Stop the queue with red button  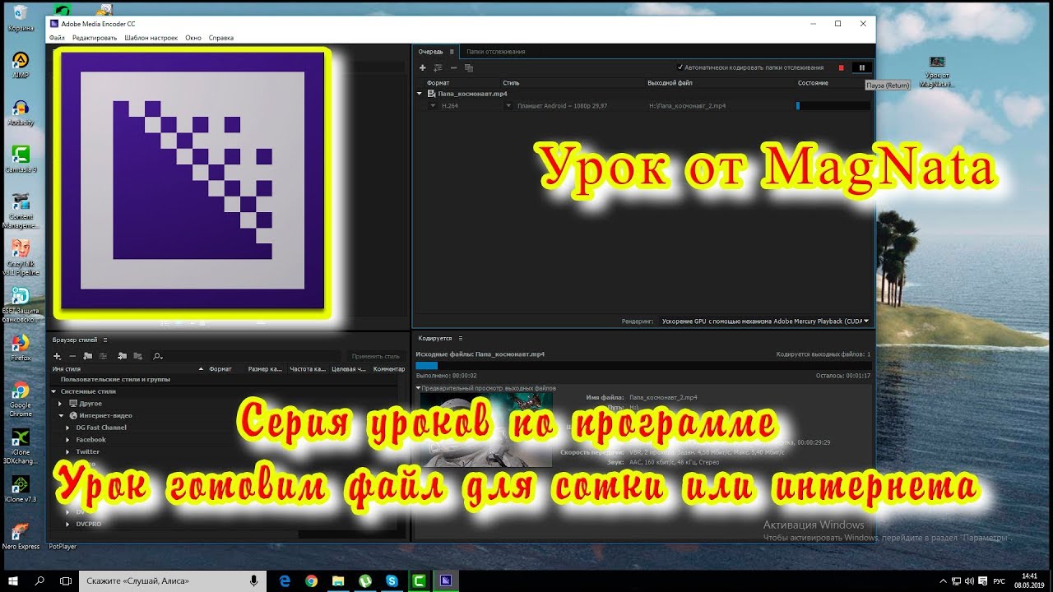coord(842,67)
